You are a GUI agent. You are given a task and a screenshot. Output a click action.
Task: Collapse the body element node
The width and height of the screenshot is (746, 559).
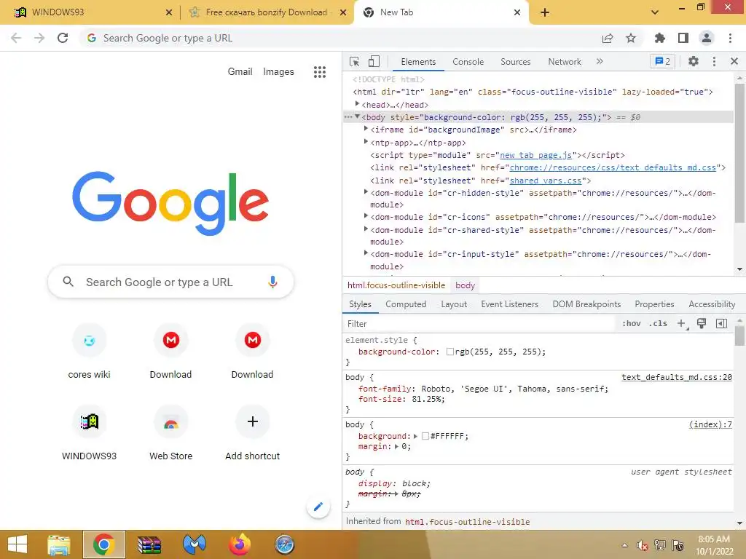[x=357, y=116]
